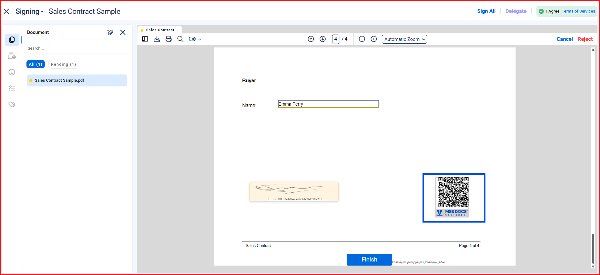Go to previous page arrow
The width and height of the screenshot is (600, 275).
pyautogui.click(x=311, y=39)
